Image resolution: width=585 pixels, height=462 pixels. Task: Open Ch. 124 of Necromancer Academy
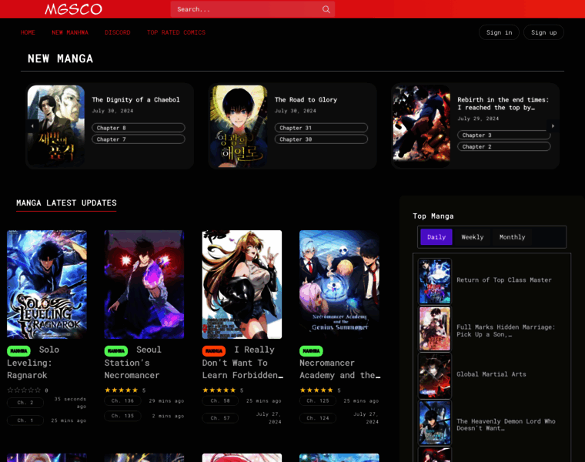coord(318,418)
